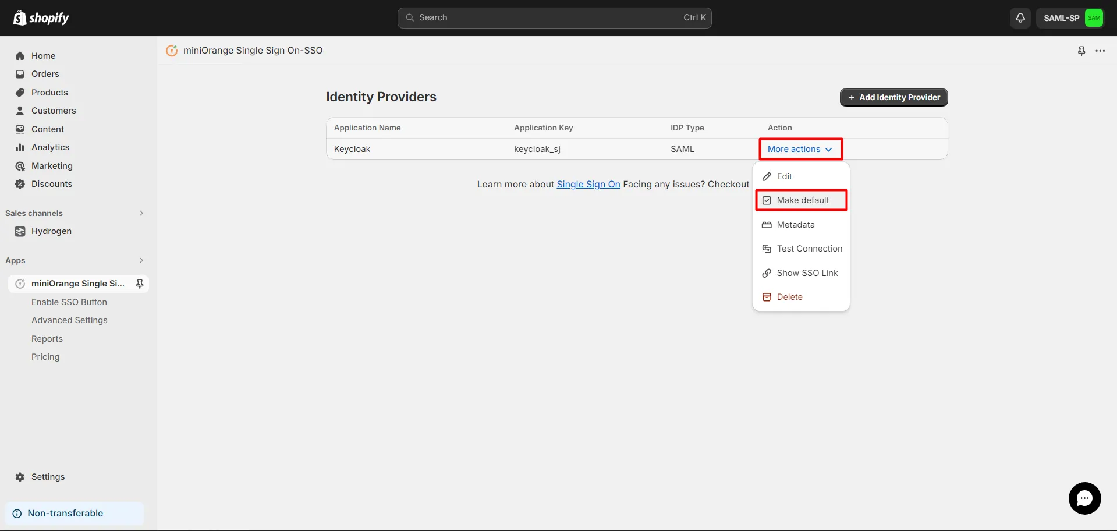
Task: Click the Identity Providers heading
Action: 381,97
